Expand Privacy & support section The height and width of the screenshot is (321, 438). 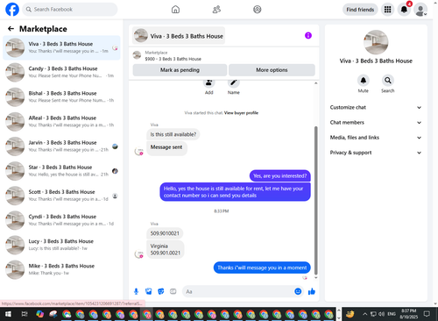click(376, 153)
